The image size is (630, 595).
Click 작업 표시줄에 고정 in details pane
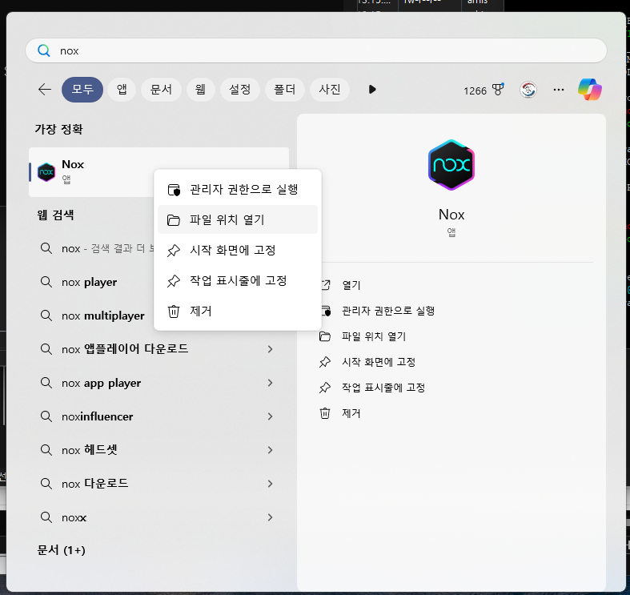coord(383,388)
